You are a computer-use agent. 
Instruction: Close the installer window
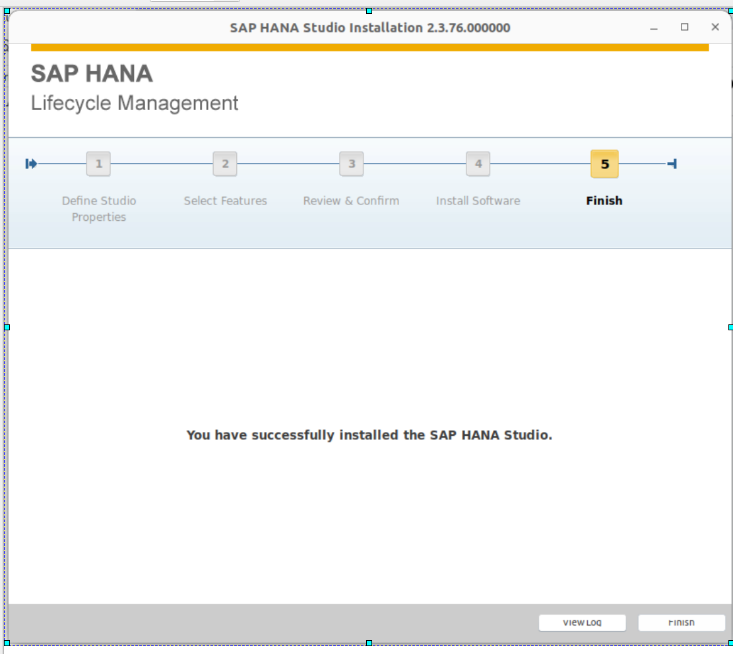[x=715, y=27]
